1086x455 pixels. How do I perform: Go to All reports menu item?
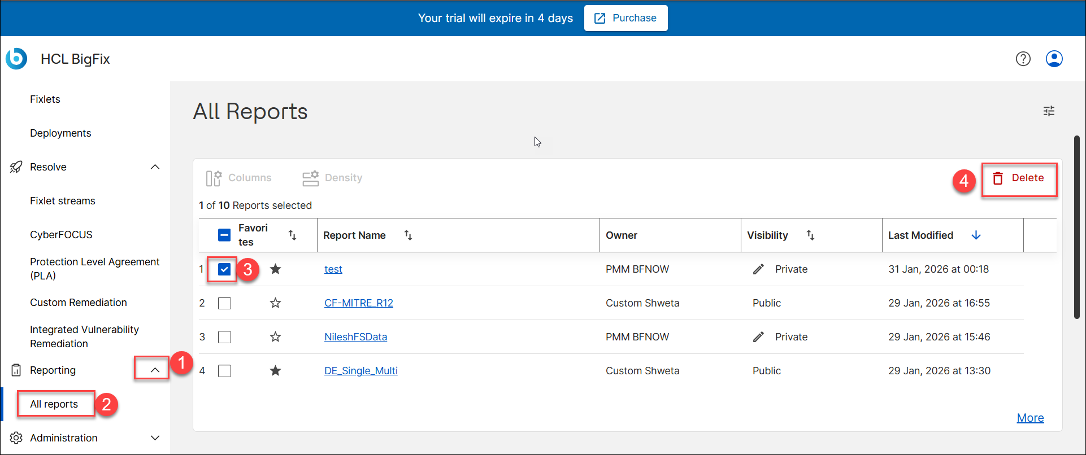tap(54, 404)
